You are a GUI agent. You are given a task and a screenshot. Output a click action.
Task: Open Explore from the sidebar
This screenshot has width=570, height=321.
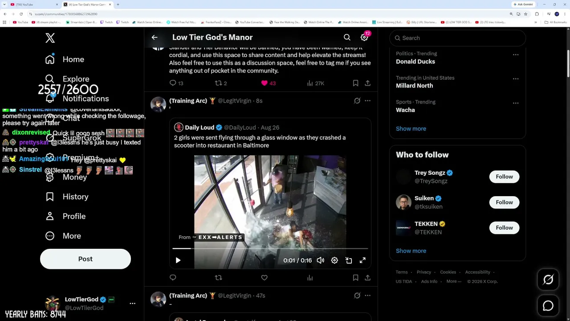tap(67, 79)
